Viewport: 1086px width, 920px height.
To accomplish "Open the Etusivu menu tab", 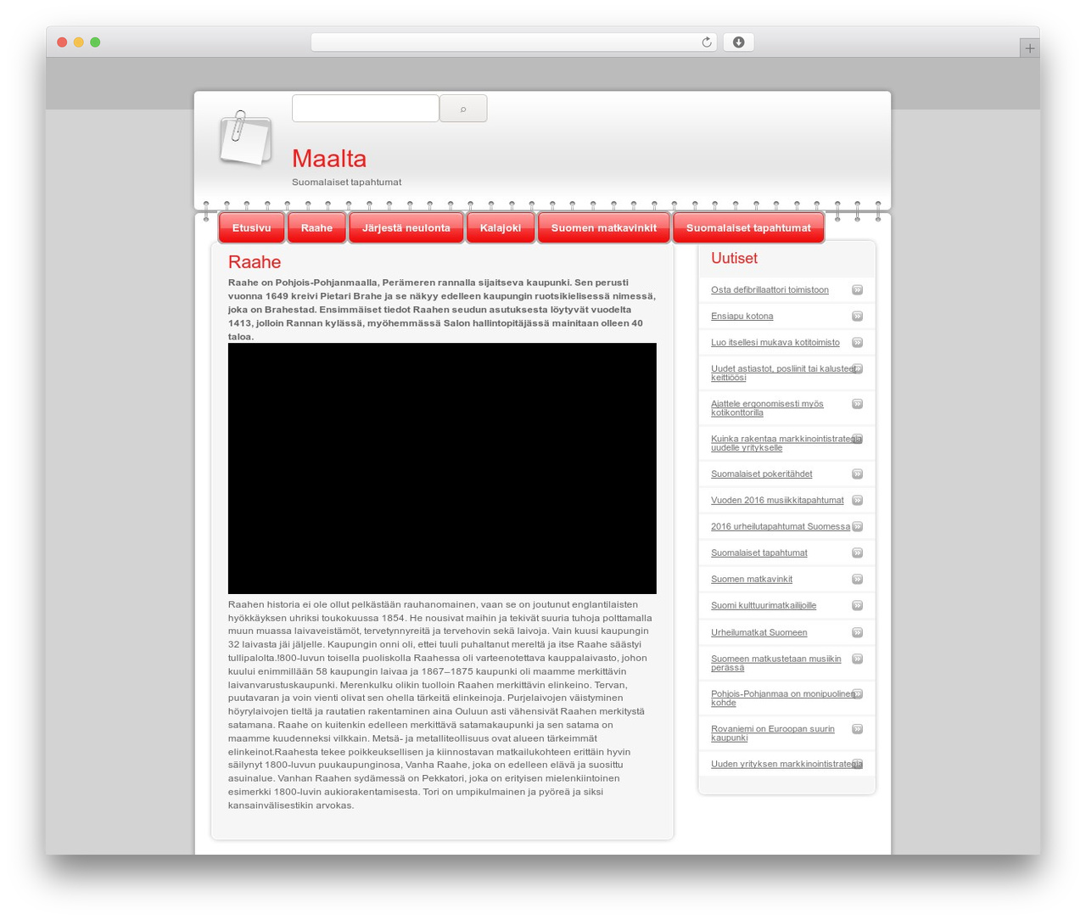I will click(252, 227).
